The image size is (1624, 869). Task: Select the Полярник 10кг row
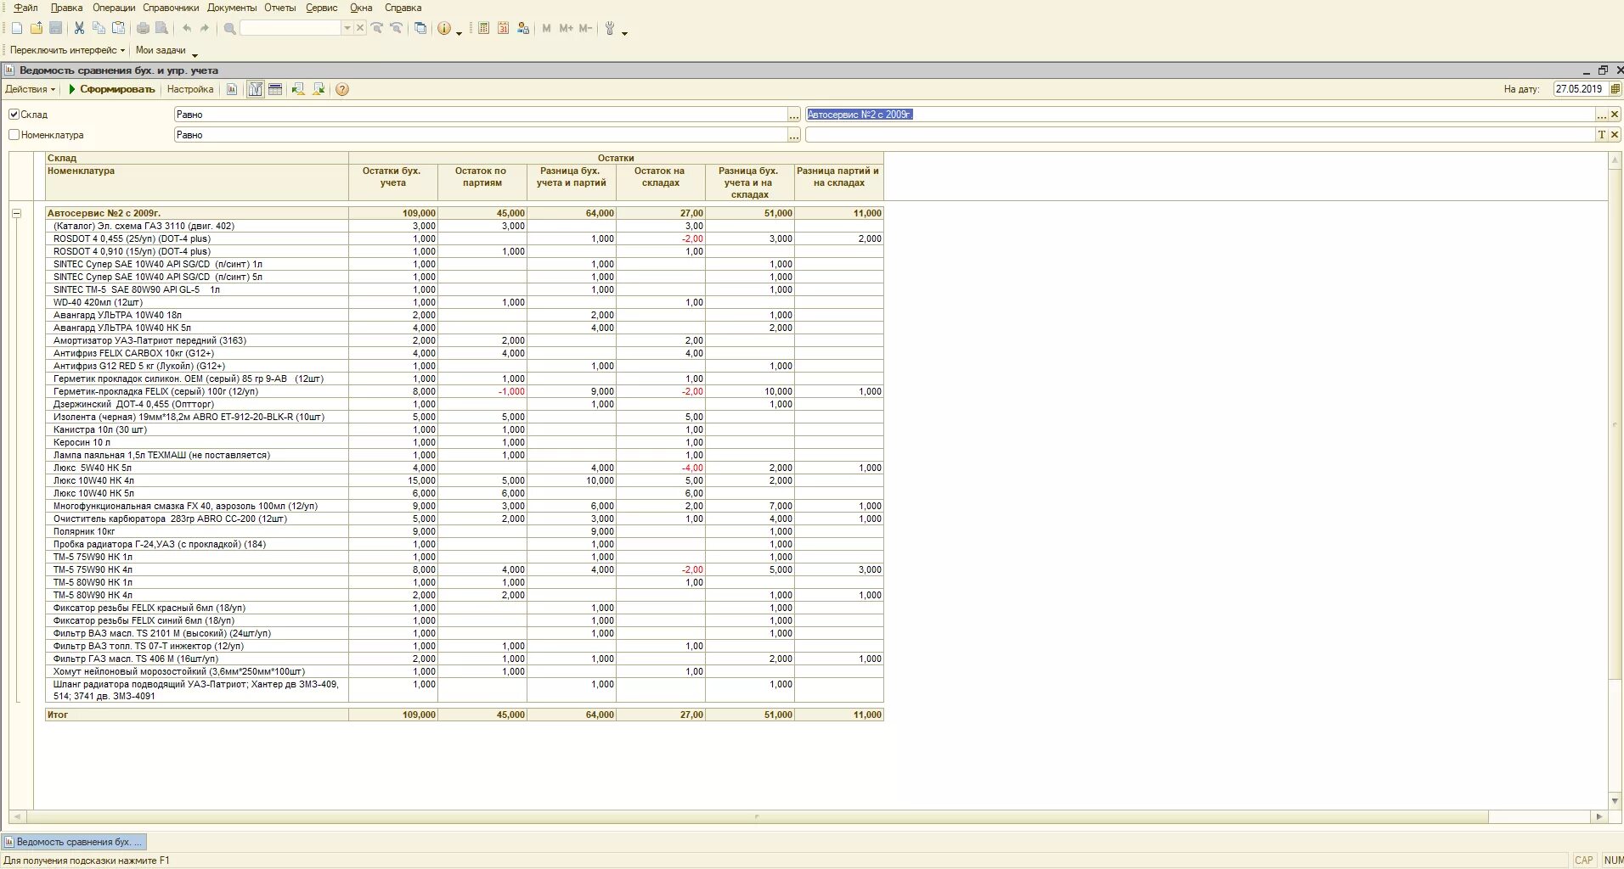(x=464, y=531)
